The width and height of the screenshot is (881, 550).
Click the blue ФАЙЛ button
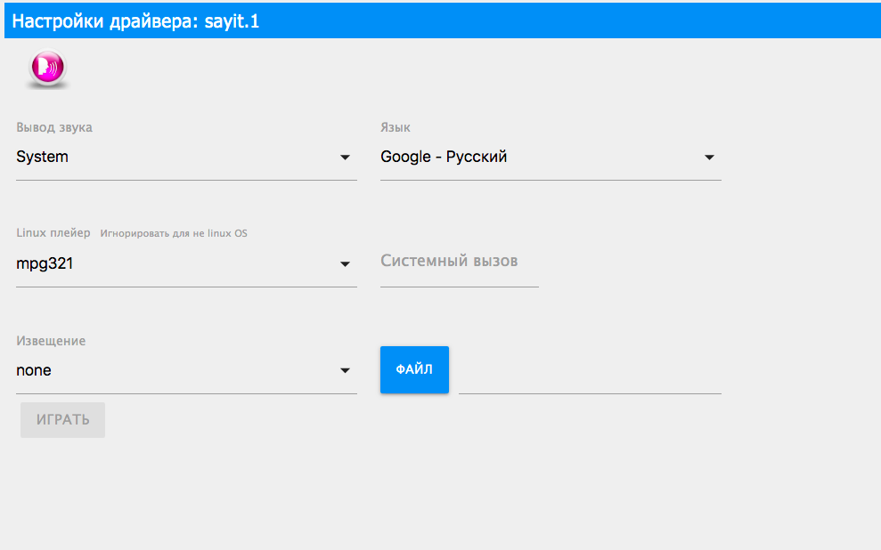[x=414, y=370]
